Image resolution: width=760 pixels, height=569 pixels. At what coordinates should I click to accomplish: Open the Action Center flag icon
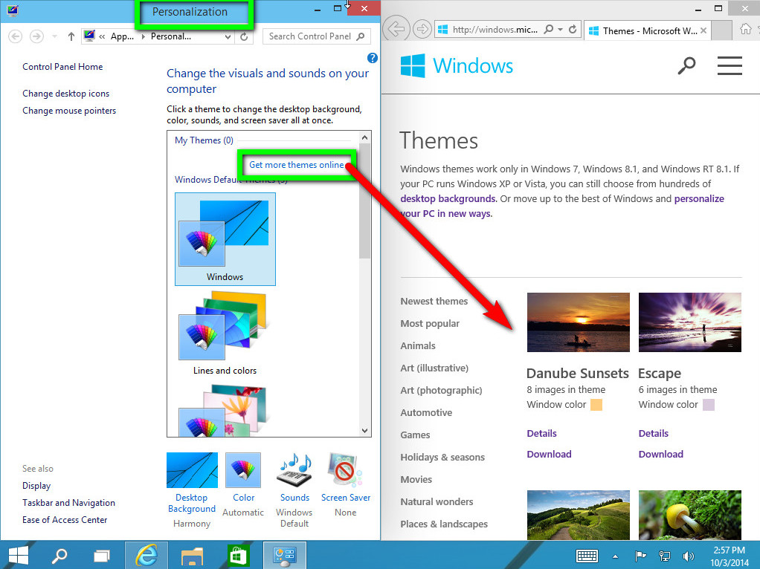pos(640,556)
